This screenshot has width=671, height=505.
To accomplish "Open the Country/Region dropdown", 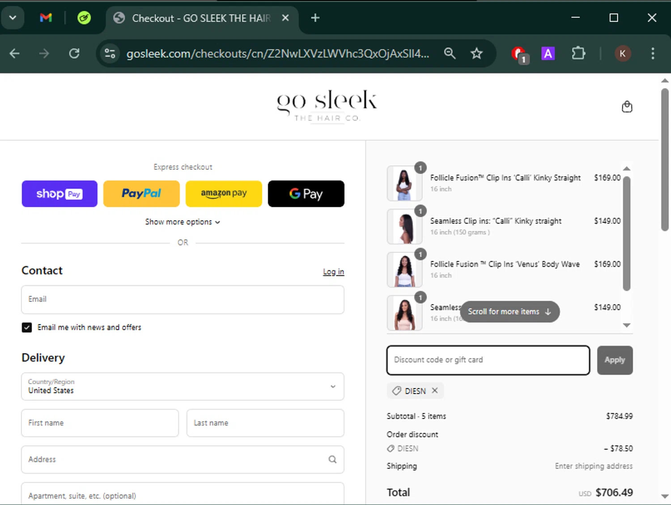I will [183, 387].
